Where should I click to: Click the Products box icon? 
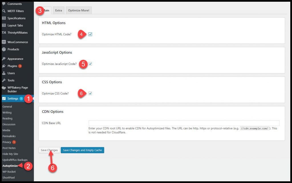[4, 49]
